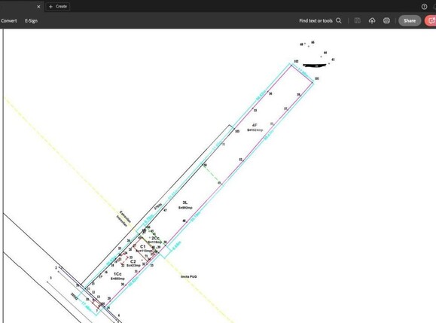
Task: Click the 3L parcel label in the drawing
Action: [x=185, y=203]
